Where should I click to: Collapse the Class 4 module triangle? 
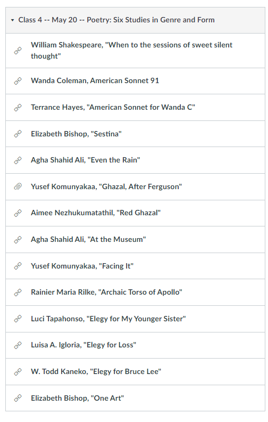(x=13, y=20)
